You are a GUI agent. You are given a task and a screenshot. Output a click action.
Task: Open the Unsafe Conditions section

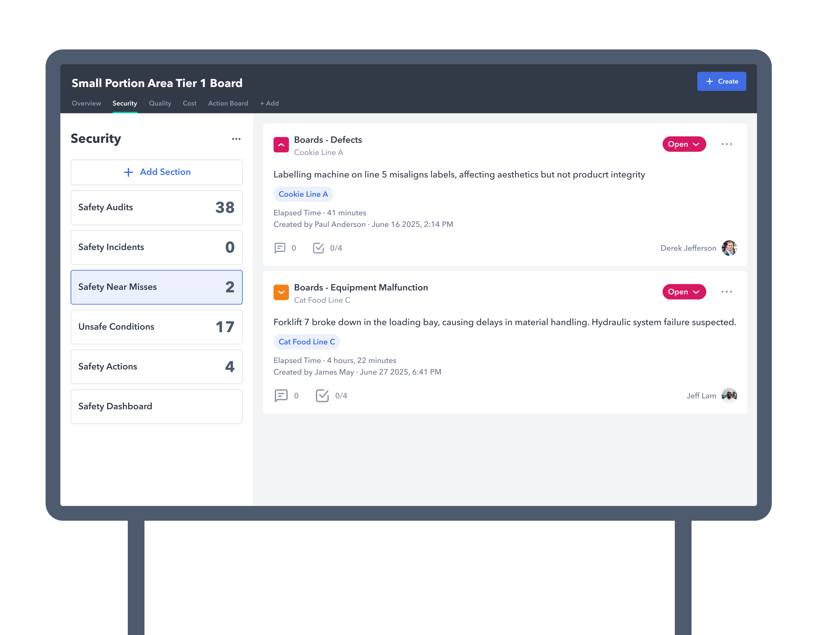[157, 327]
